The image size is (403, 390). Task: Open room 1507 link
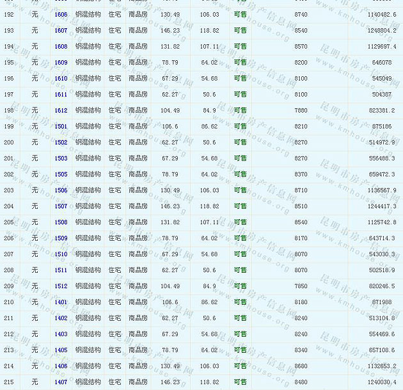coord(61,206)
